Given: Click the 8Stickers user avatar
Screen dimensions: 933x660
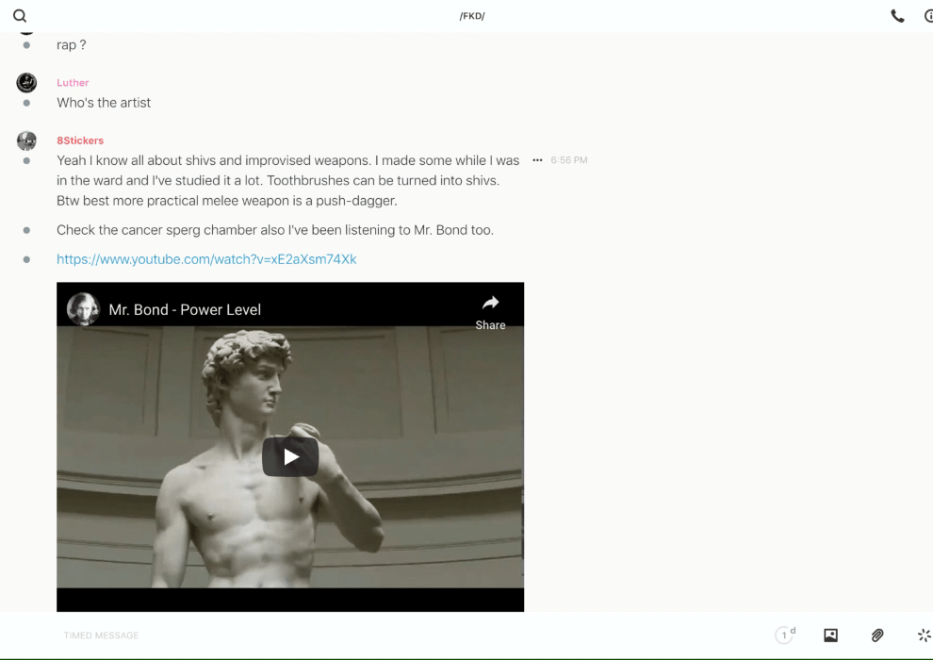Looking at the screenshot, I should [x=26, y=141].
